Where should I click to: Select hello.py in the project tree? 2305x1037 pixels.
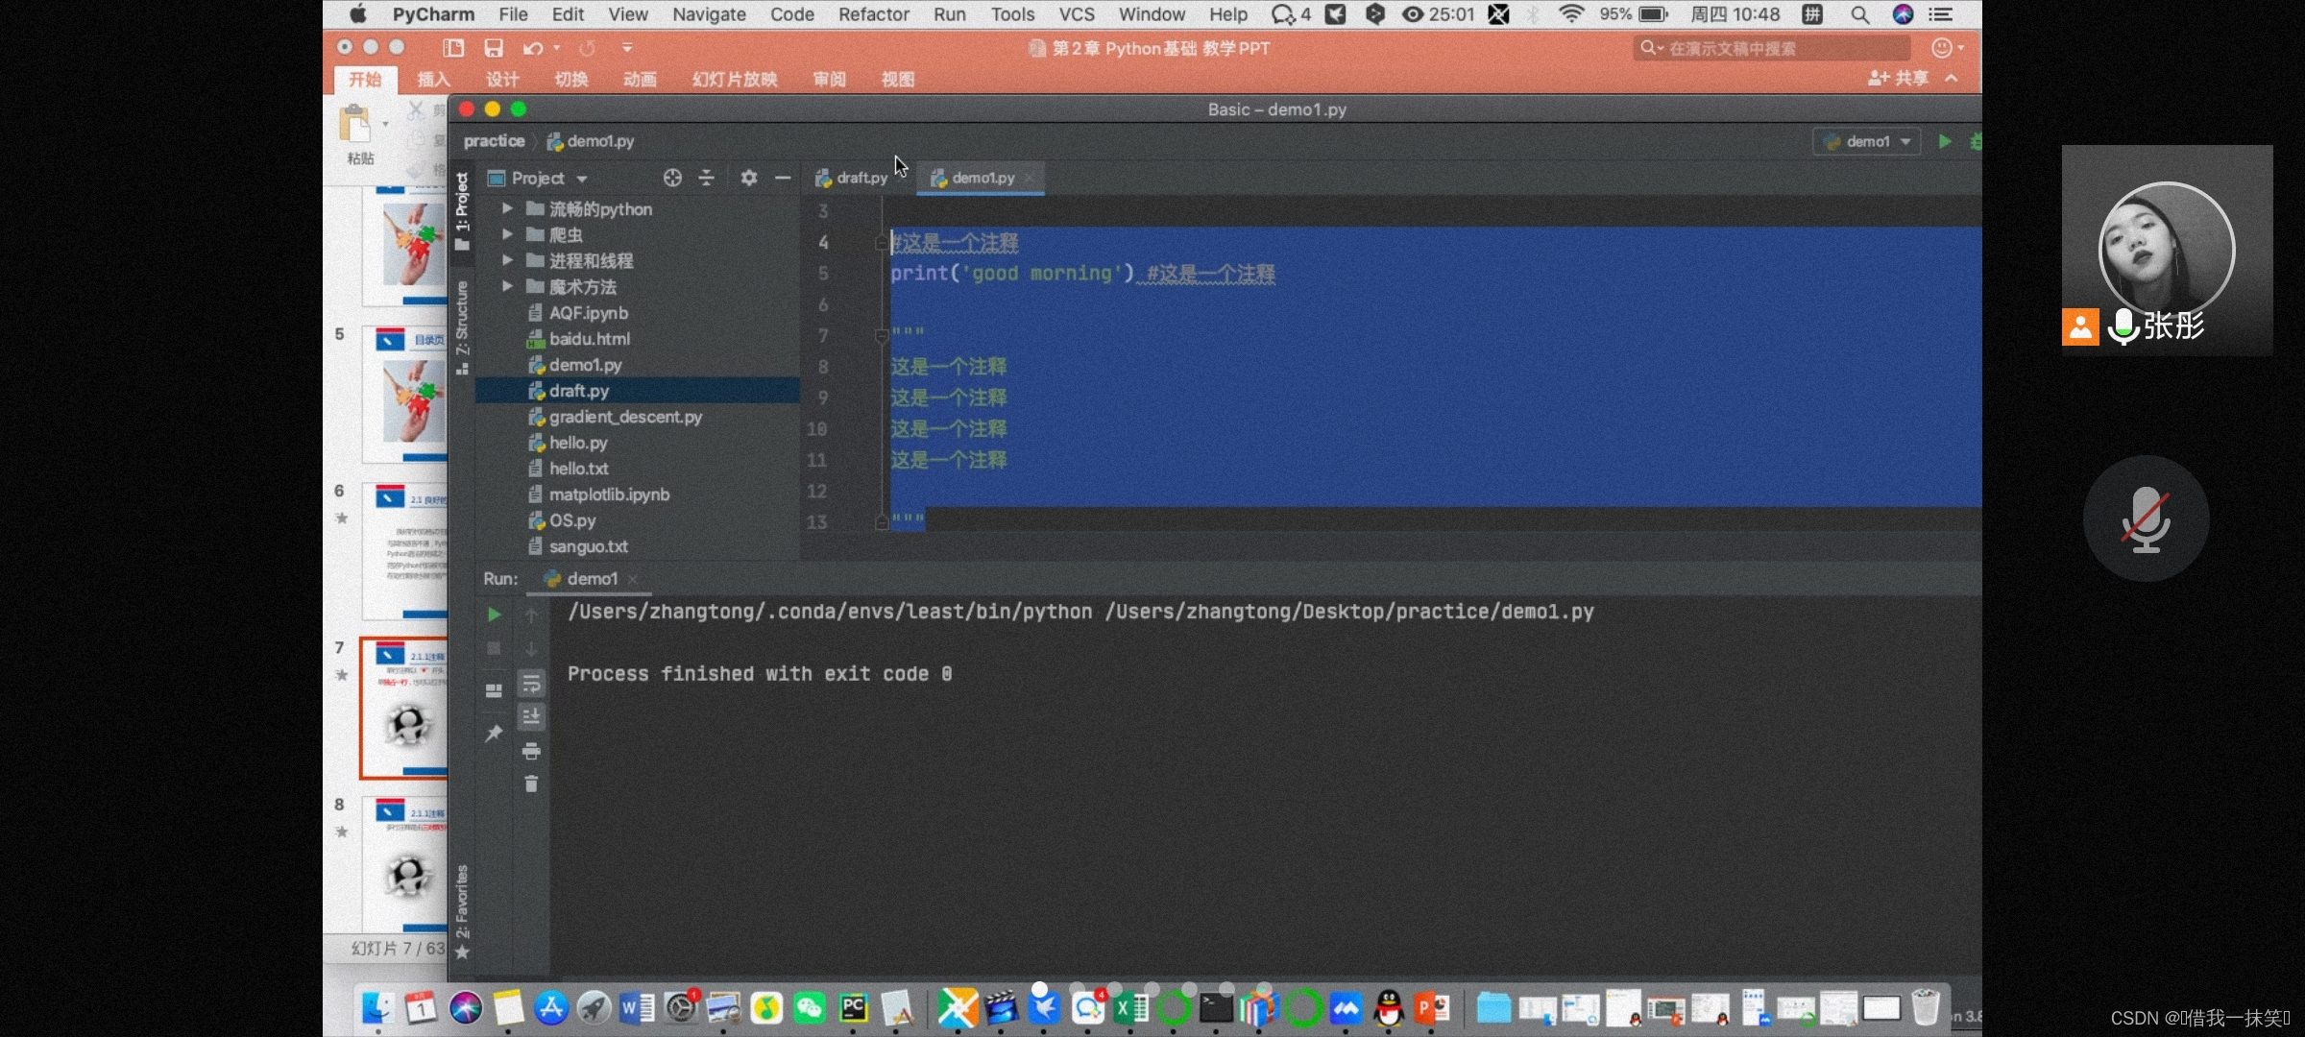click(578, 443)
